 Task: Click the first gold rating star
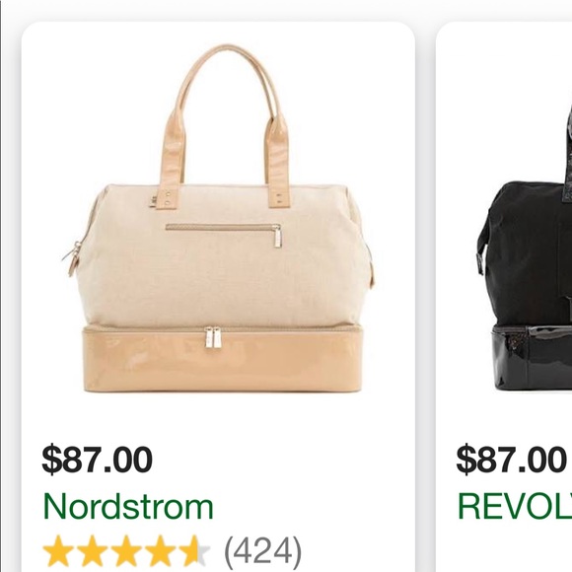click(58, 551)
